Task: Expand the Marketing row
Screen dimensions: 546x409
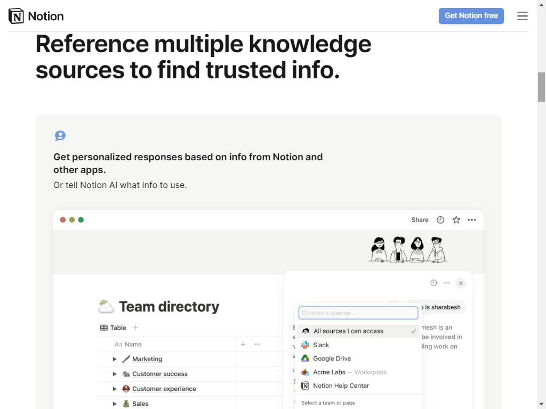Action: (115, 359)
